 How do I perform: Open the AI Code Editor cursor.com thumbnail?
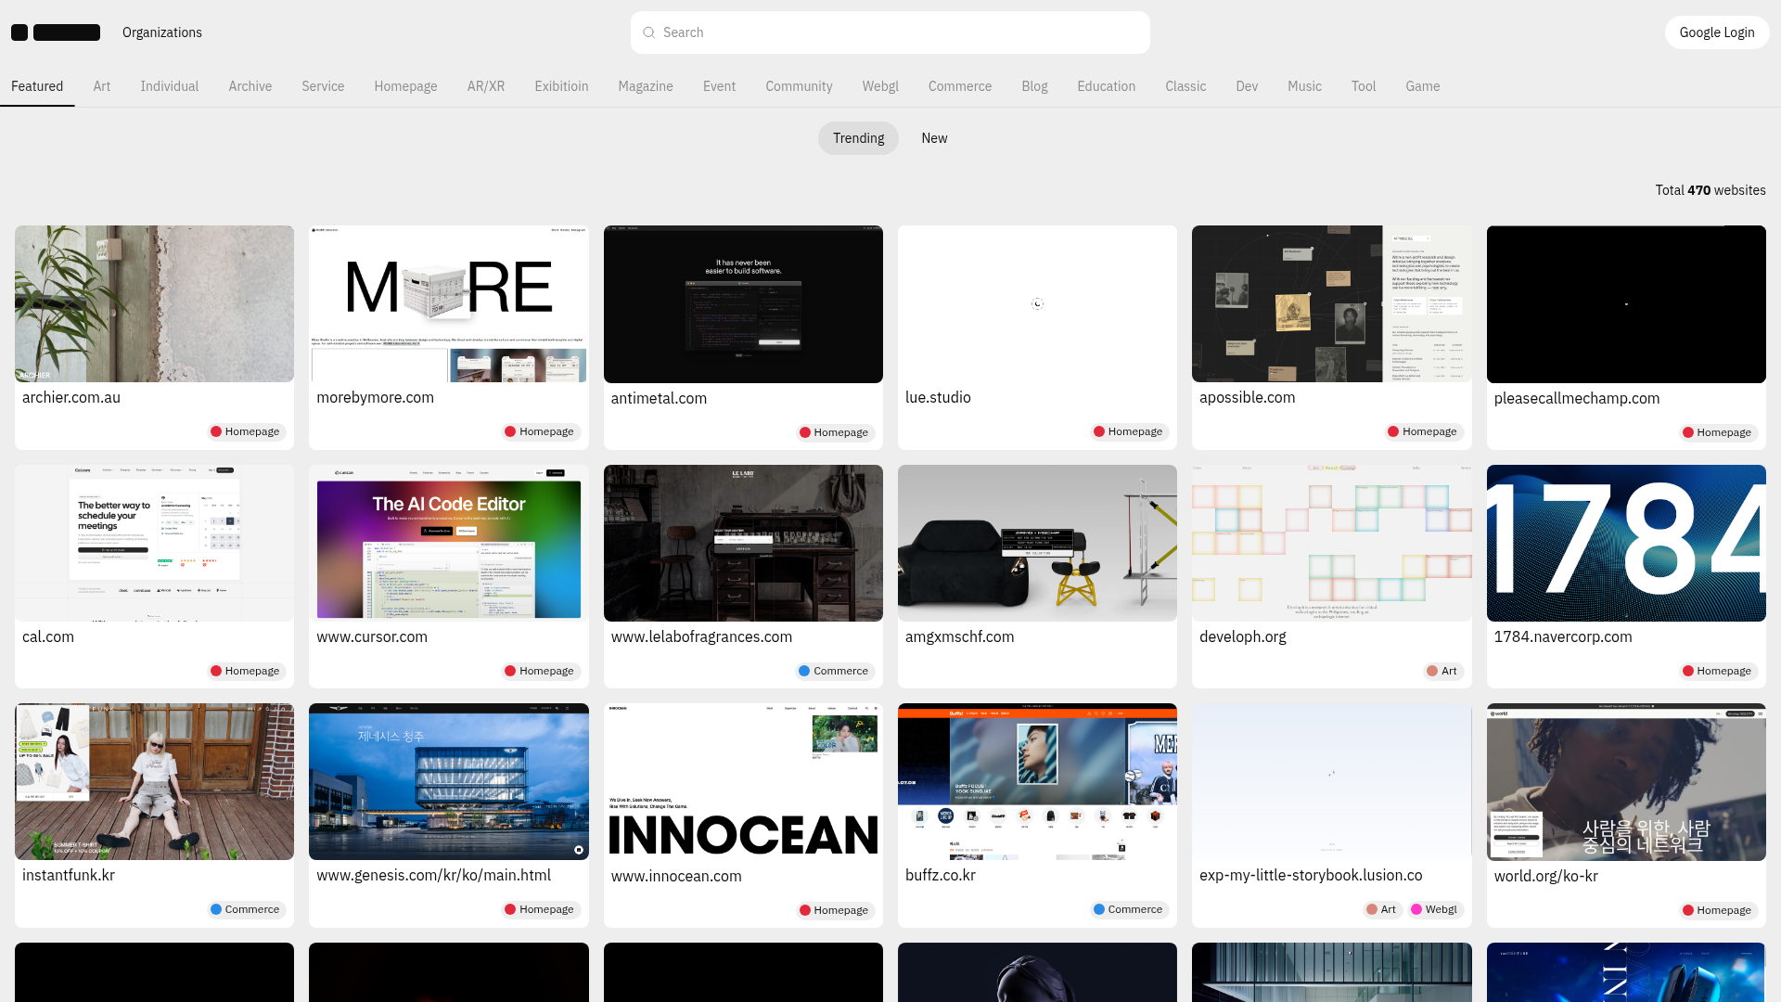pyautogui.click(x=449, y=543)
